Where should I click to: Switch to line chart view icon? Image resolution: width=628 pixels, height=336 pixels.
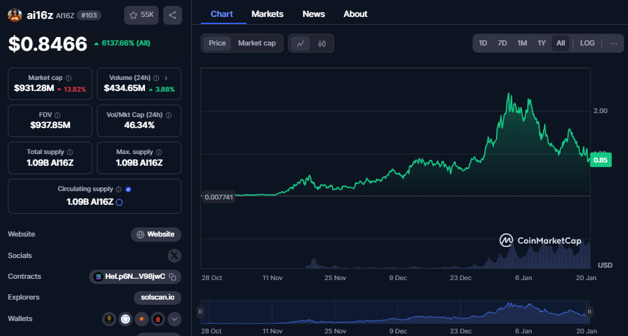click(x=300, y=44)
